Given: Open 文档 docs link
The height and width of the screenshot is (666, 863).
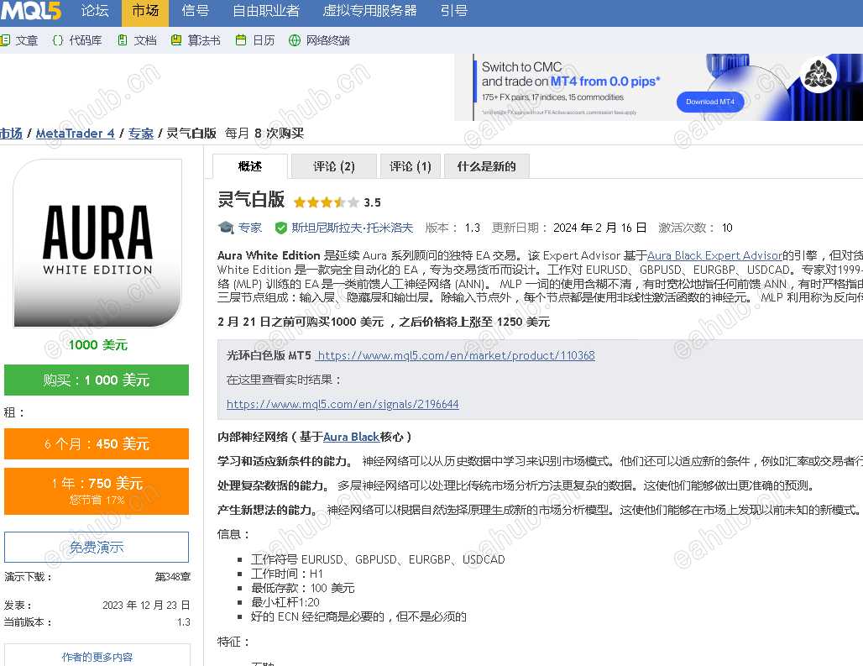Looking at the screenshot, I should point(145,40).
